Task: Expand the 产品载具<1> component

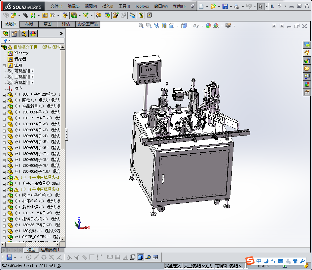Action: tap(4, 107)
